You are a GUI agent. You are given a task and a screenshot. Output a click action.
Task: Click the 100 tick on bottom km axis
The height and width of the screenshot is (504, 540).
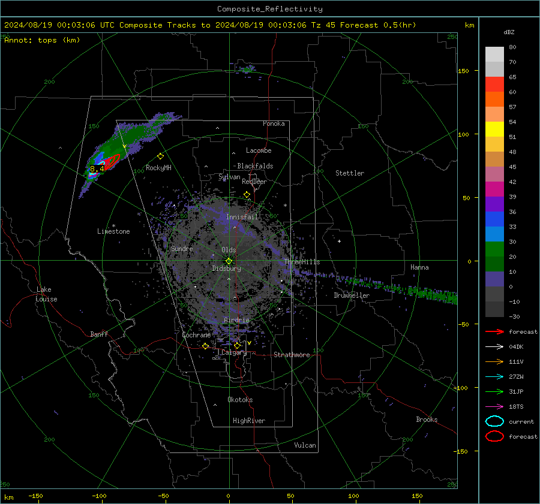[x=353, y=496]
